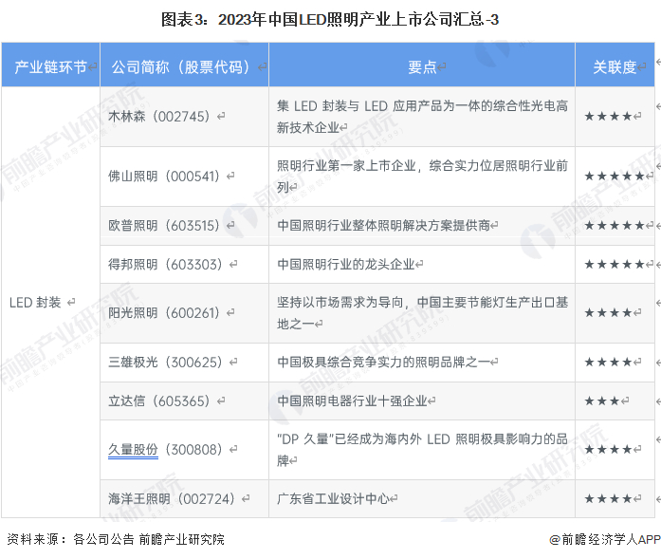Click description '中国照明行业整体照明解决方案提供商'
Viewport: 661px width, 559px height.
click(x=384, y=225)
